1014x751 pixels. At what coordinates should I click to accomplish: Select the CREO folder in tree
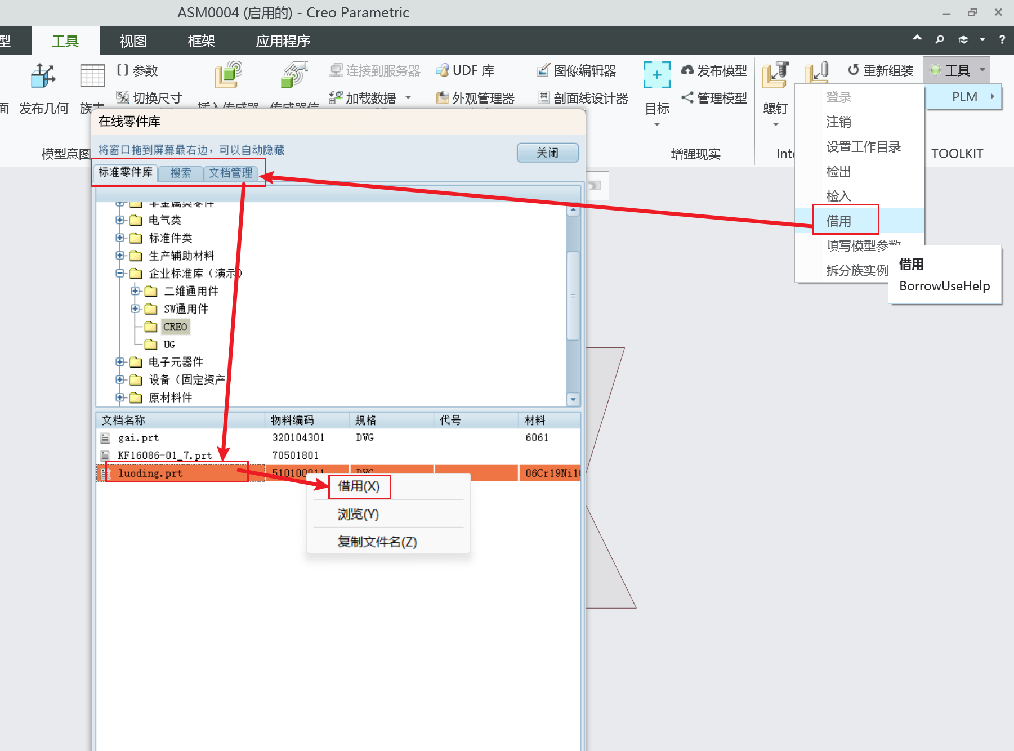coord(175,327)
